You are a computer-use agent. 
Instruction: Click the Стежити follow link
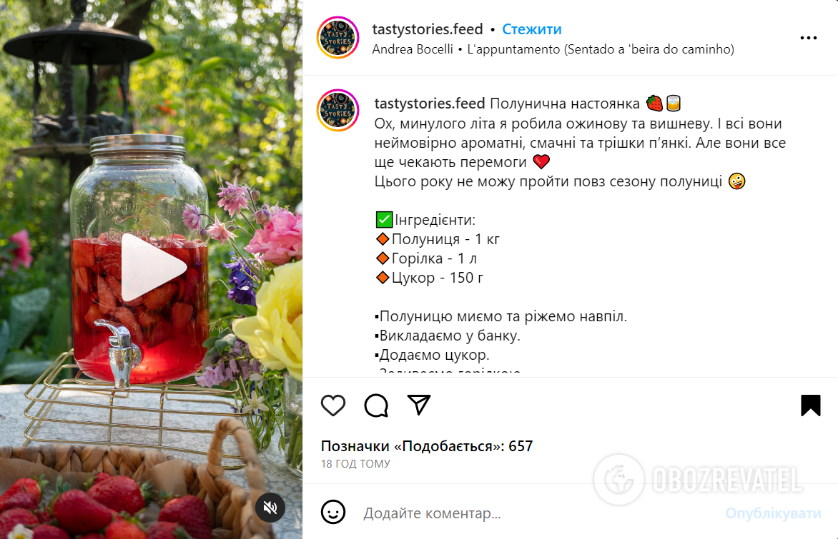tap(532, 29)
